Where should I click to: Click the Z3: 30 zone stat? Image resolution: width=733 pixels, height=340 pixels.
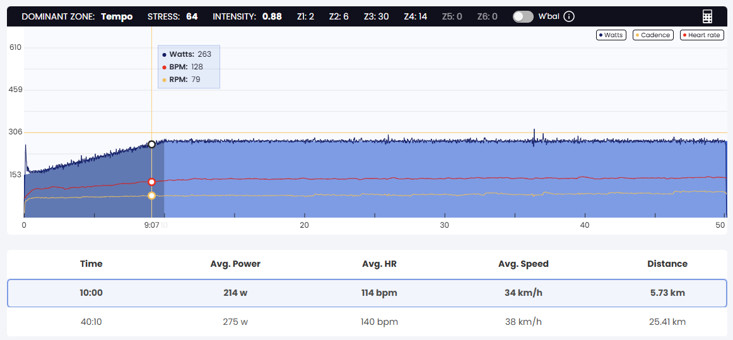coord(376,17)
